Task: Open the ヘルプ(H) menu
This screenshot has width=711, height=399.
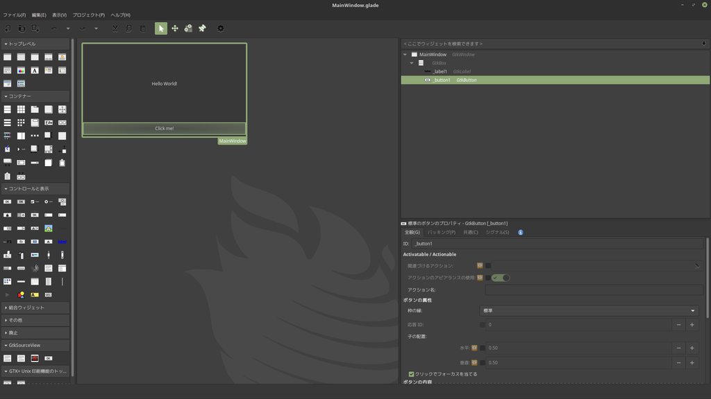Action: click(x=121, y=15)
